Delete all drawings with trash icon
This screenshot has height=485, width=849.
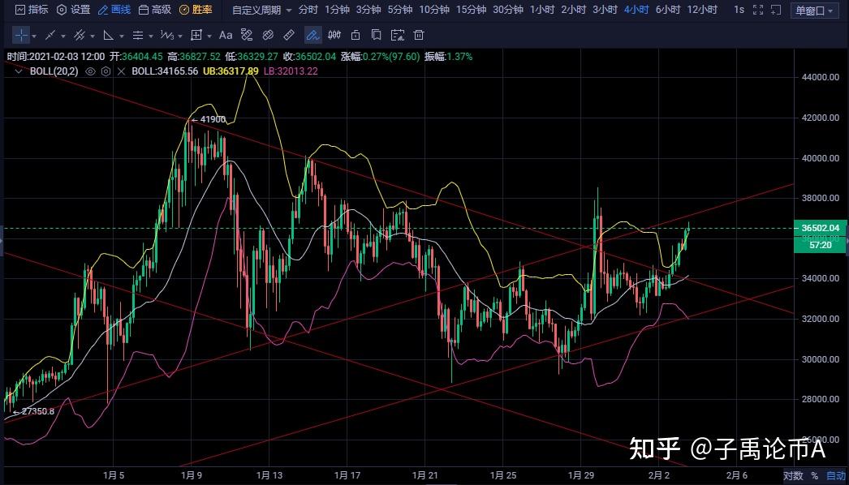(x=419, y=35)
